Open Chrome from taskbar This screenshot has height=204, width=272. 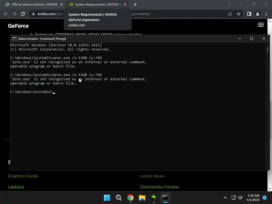click(x=130, y=198)
